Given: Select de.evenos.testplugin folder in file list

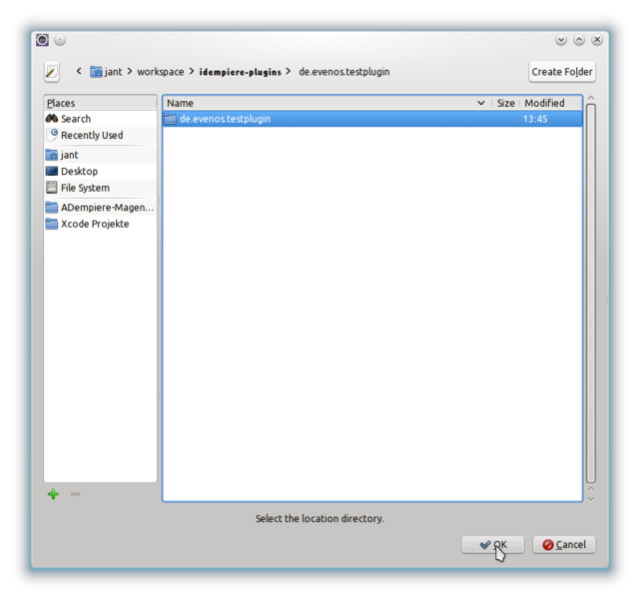Looking at the screenshot, I should point(225,119).
